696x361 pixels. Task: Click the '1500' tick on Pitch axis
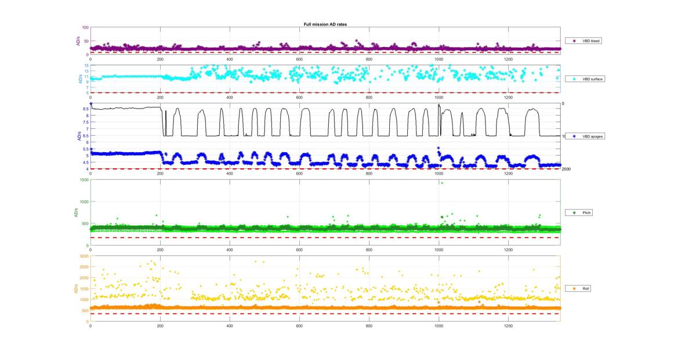pos(84,180)
